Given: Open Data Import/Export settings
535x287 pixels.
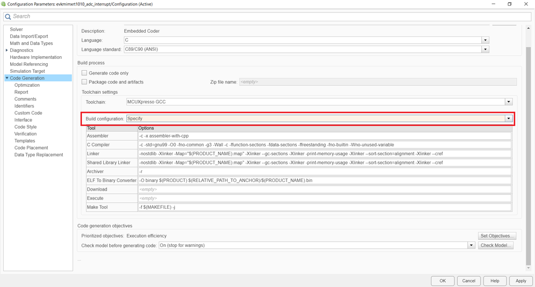Looking at the screenshot, I should click(29, 36).
